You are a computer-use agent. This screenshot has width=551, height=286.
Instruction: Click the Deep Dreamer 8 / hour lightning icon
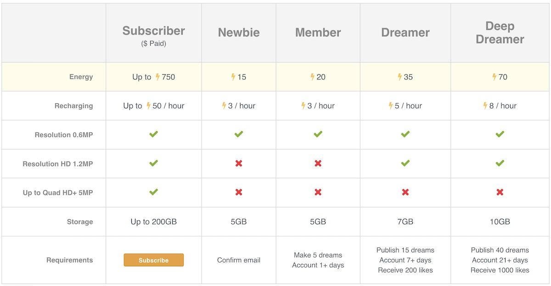(x=485, y=106)
